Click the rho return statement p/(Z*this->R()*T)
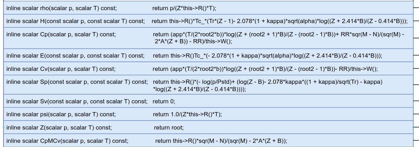The width and height of the screenshot is (419, 147). [x=187, y=8]
